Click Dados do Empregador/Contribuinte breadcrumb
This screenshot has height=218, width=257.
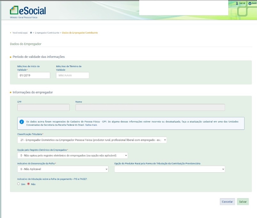[x=80, y=33]
